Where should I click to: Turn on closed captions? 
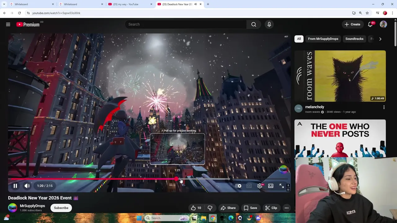[249, 186]
